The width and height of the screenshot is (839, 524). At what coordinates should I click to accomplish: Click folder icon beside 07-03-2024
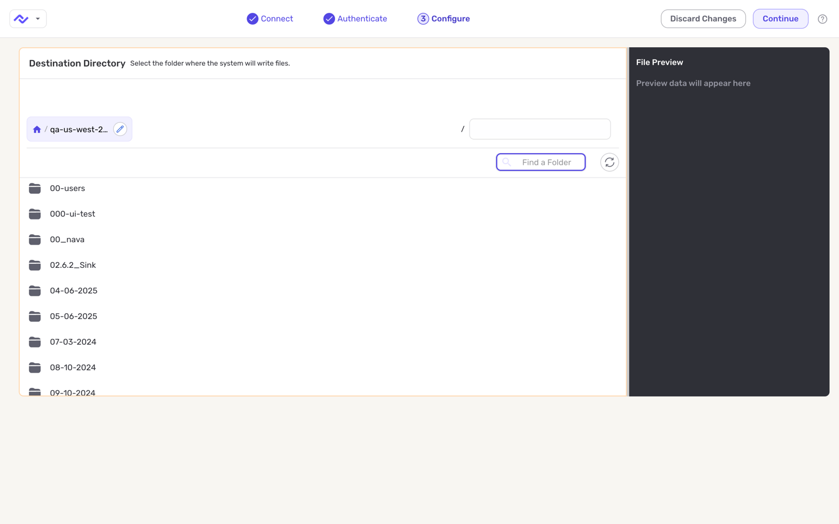tap(35, 342)
